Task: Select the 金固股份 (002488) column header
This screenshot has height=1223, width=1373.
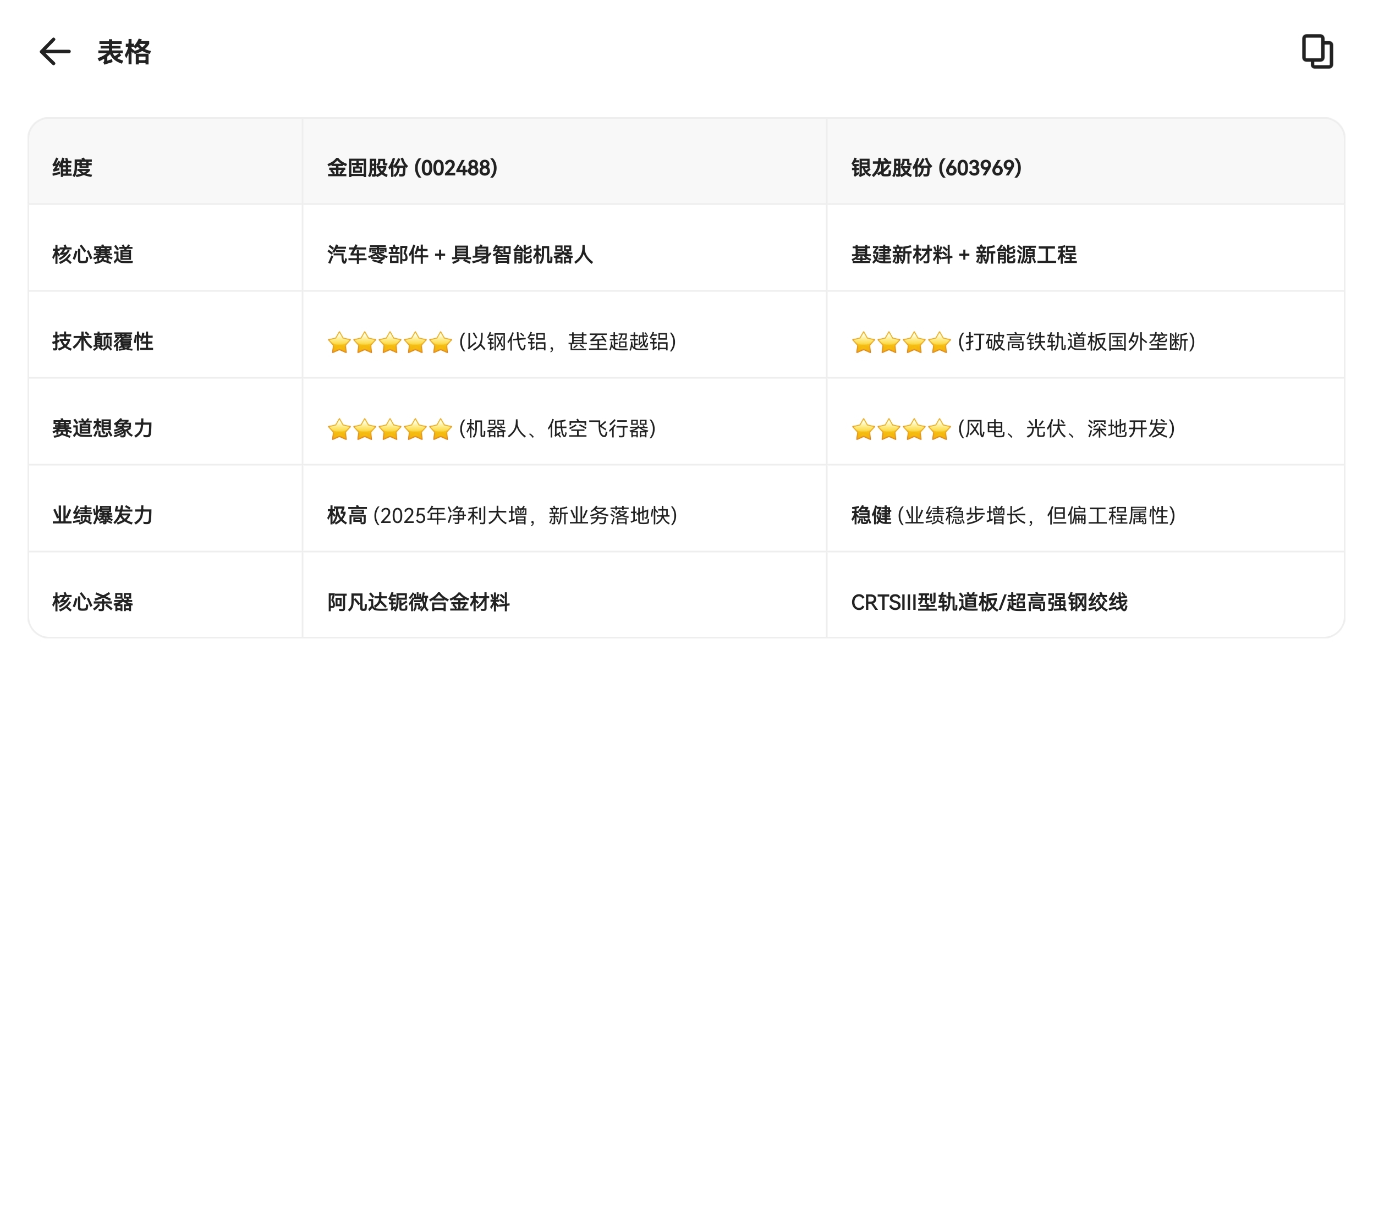Action: pos(412,167)
